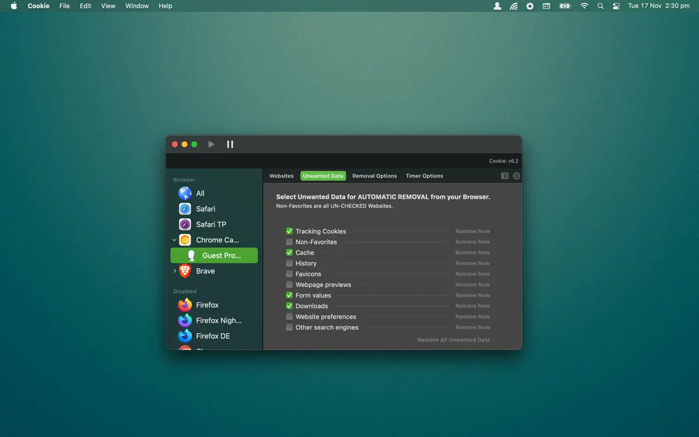Enable the History checkbox
The image size is (699, 437).
pyautogui.click(x=289, y=263)
